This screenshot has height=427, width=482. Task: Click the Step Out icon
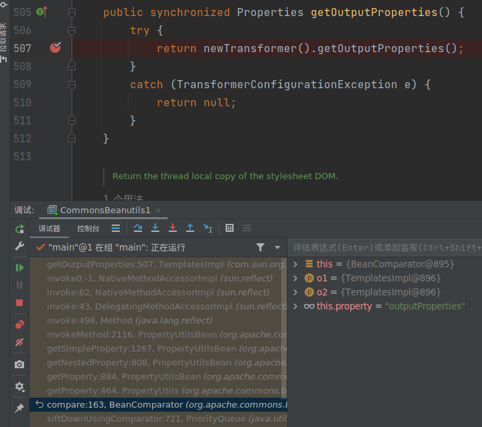click(190, 228)
